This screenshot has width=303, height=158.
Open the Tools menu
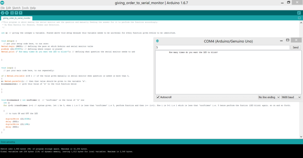[x=25, y=8]
